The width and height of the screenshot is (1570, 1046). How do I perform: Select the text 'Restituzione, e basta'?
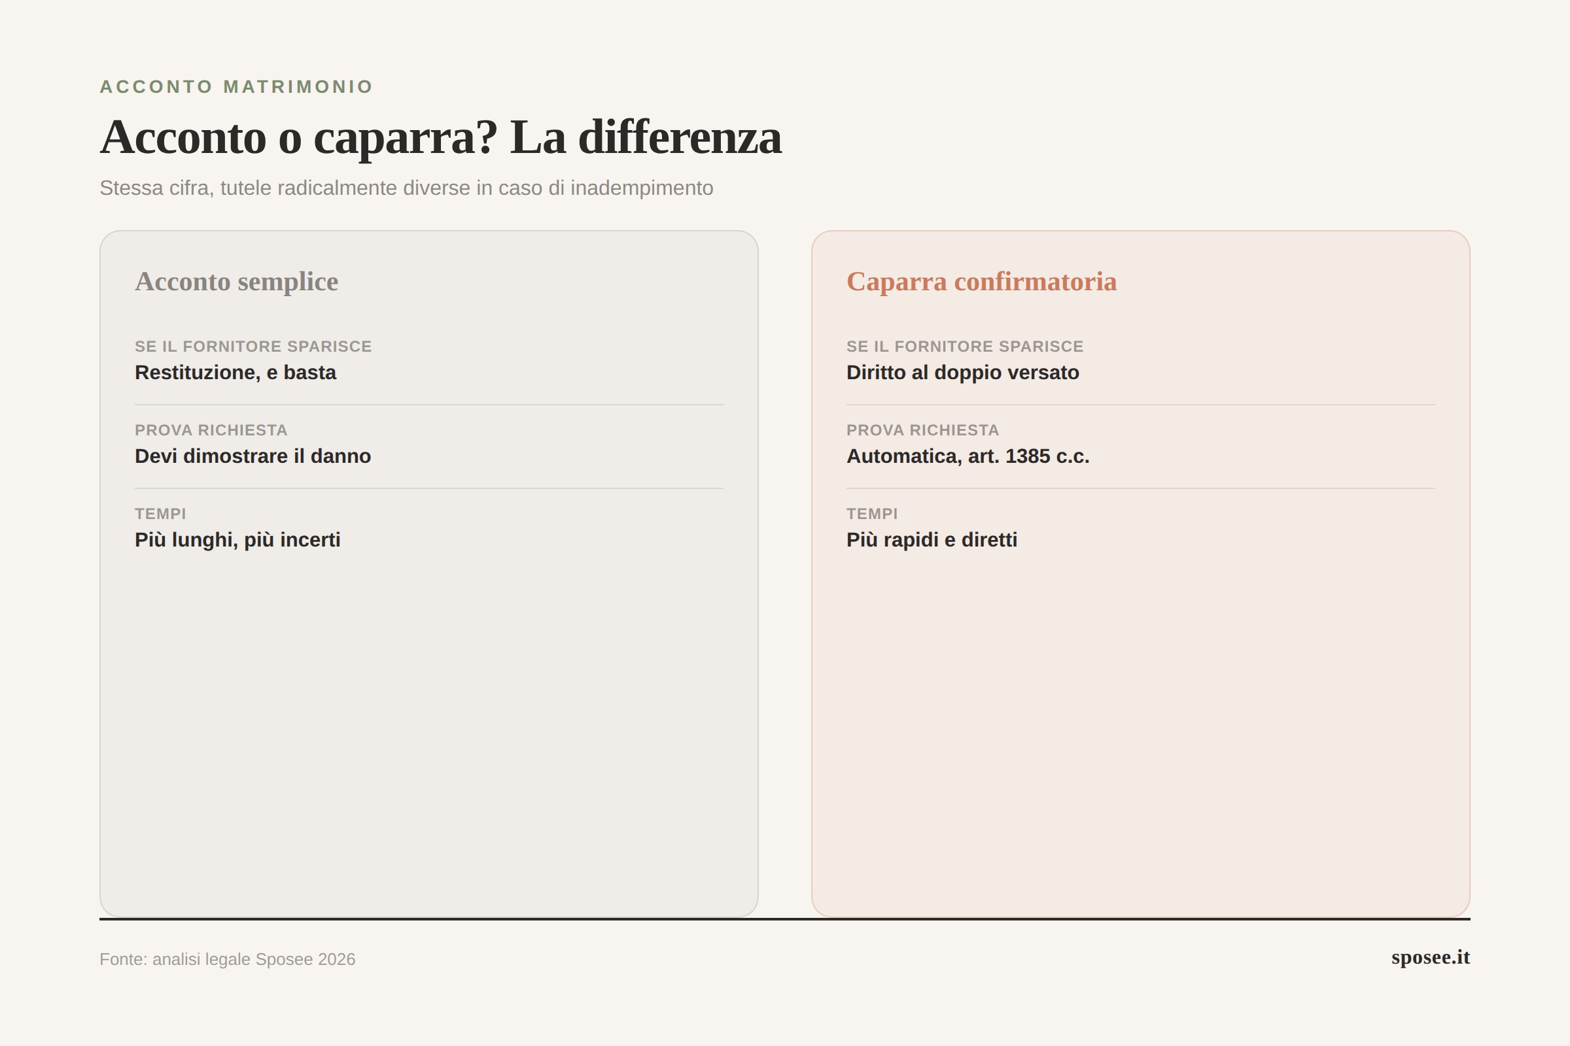click(x=235, y=372)
